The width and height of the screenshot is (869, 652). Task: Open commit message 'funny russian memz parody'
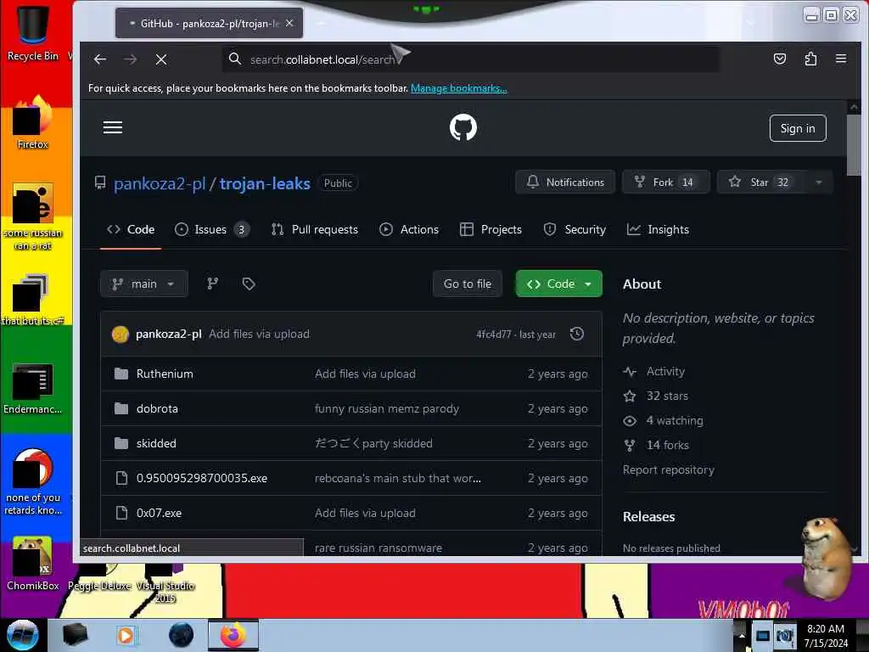coord(387,408)
